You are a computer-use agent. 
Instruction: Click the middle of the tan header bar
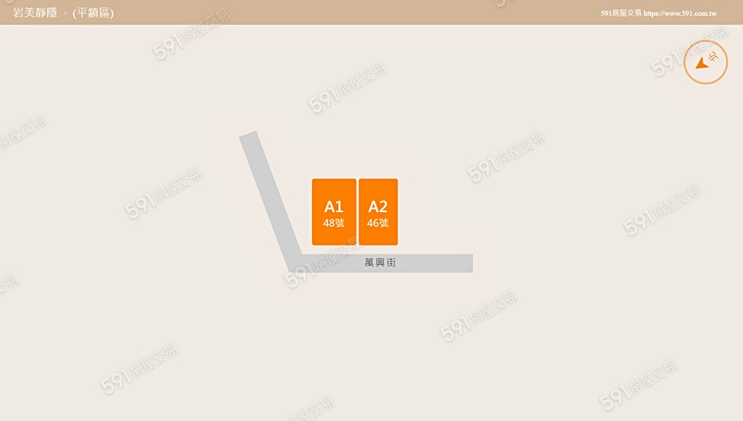(371, 12)
